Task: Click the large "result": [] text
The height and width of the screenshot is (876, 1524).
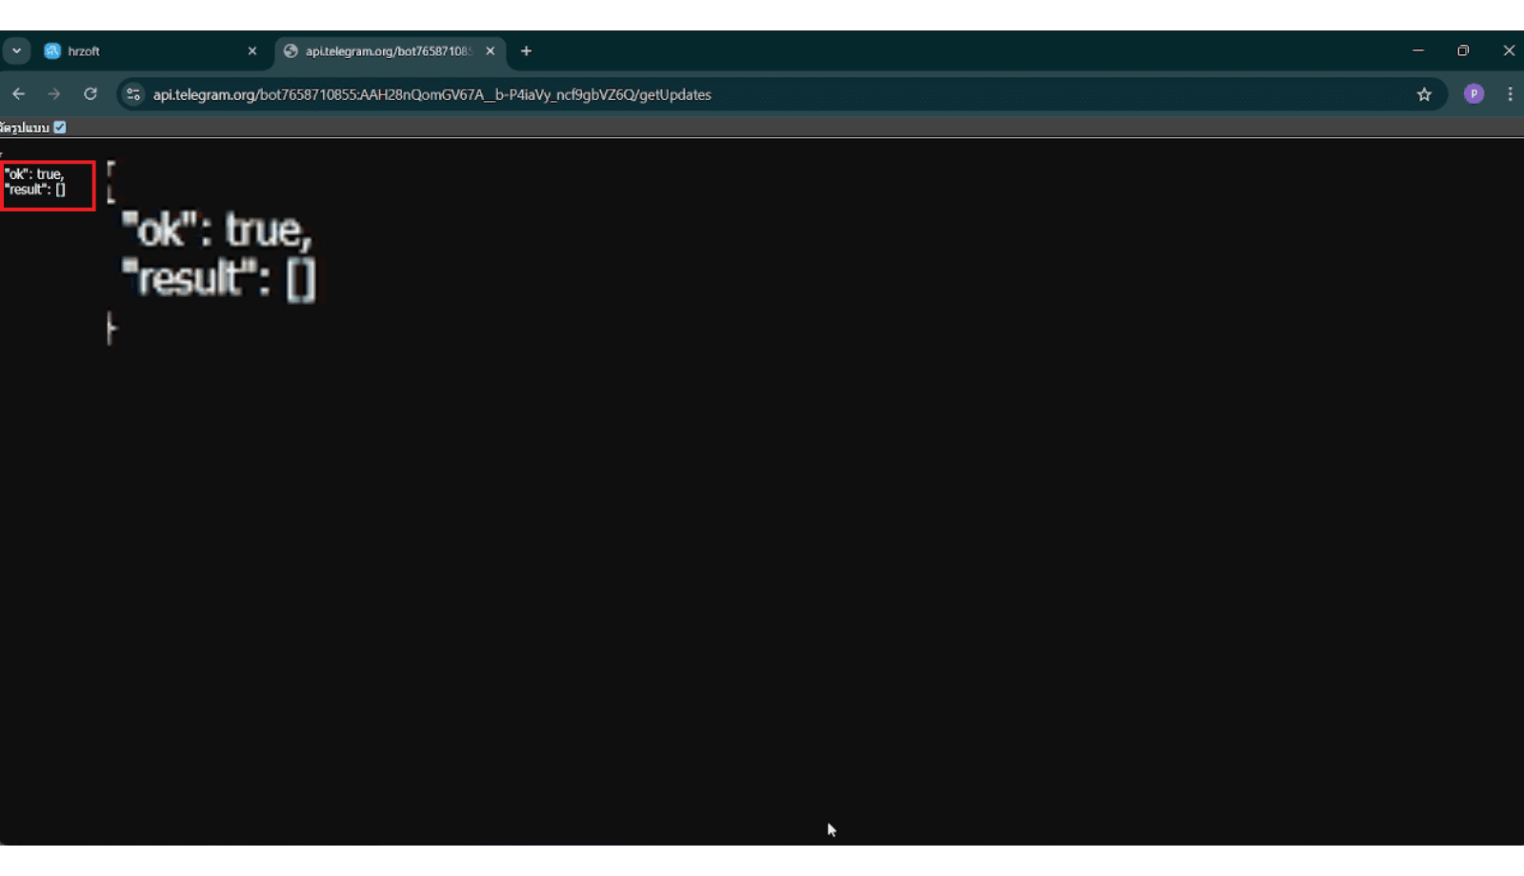Action: click(x=219, y=279)
